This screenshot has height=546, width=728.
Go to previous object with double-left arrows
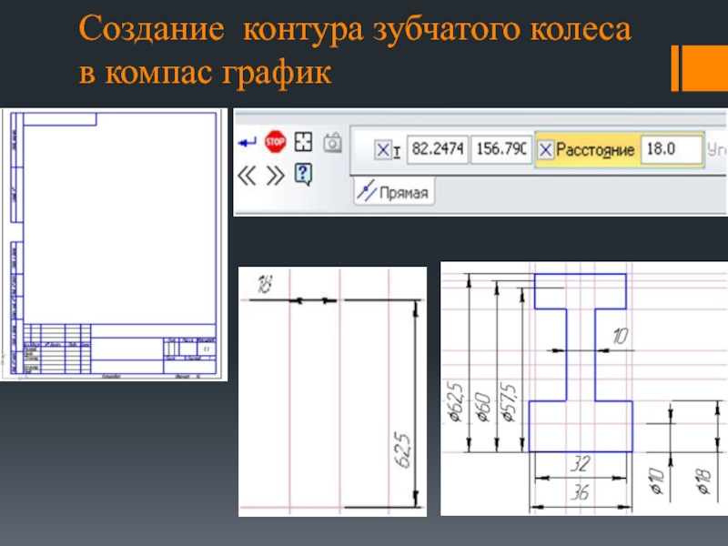pos(247,176)
